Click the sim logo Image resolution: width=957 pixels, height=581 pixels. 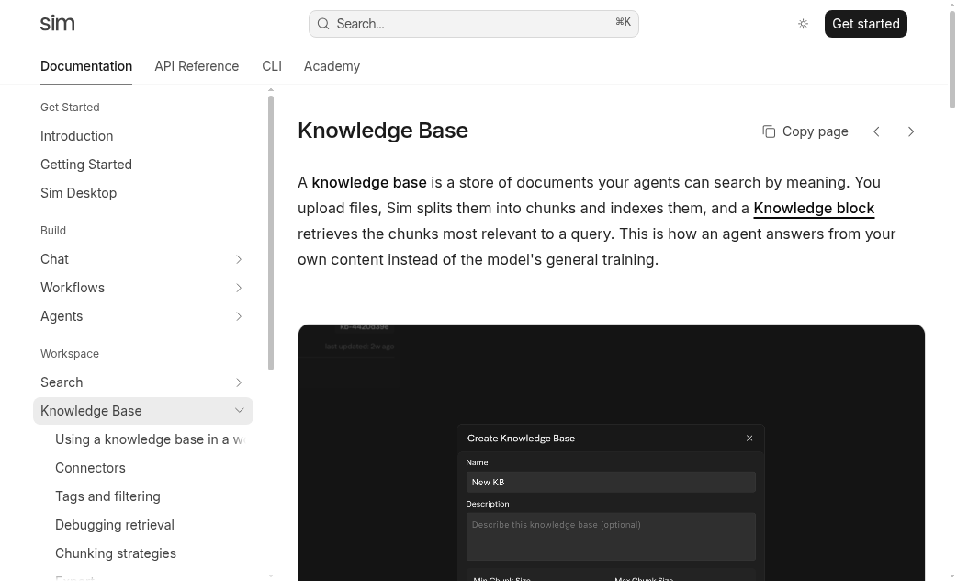click(x=57, y=24)
